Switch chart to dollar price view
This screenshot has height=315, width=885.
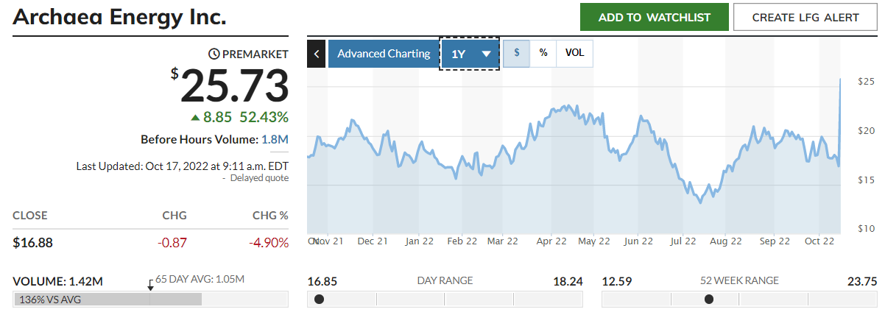517,53
